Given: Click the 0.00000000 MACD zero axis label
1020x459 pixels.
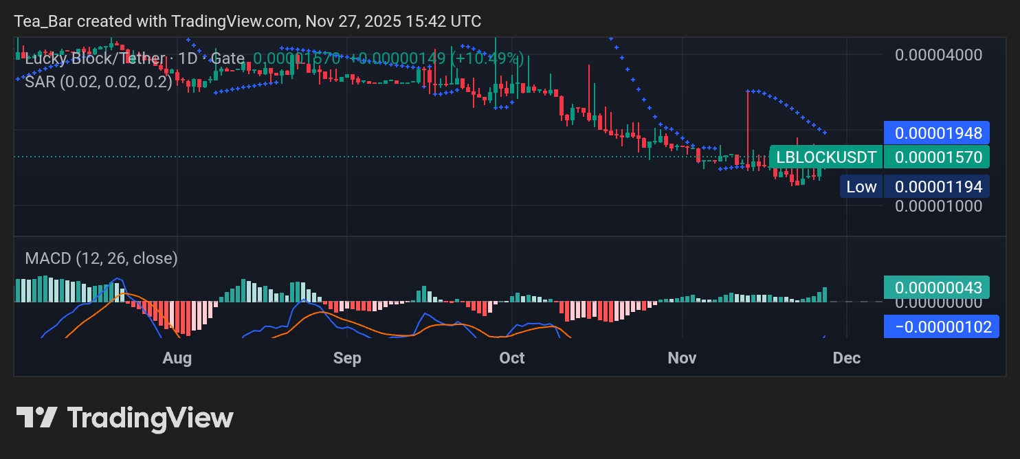Looking at the screenshot, I should [x=938, y=302].
